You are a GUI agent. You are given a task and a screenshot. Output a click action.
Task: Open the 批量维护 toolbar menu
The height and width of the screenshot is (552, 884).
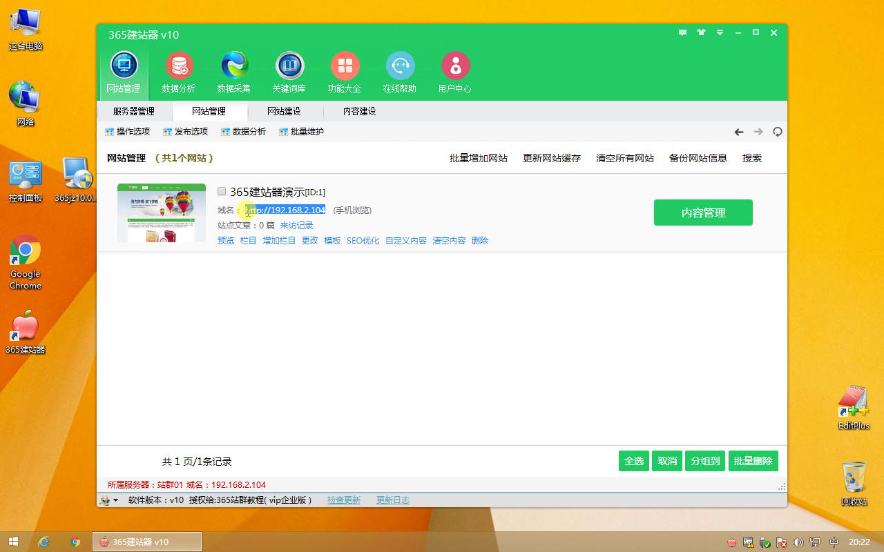click(x=301, y=132)
